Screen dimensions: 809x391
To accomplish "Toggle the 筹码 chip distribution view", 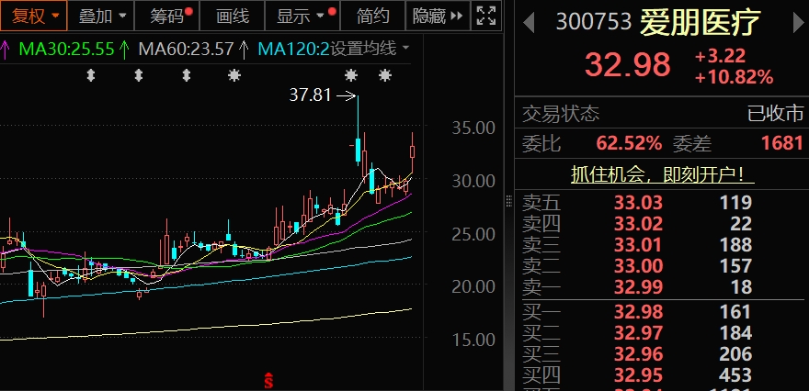I will (169, 16).
